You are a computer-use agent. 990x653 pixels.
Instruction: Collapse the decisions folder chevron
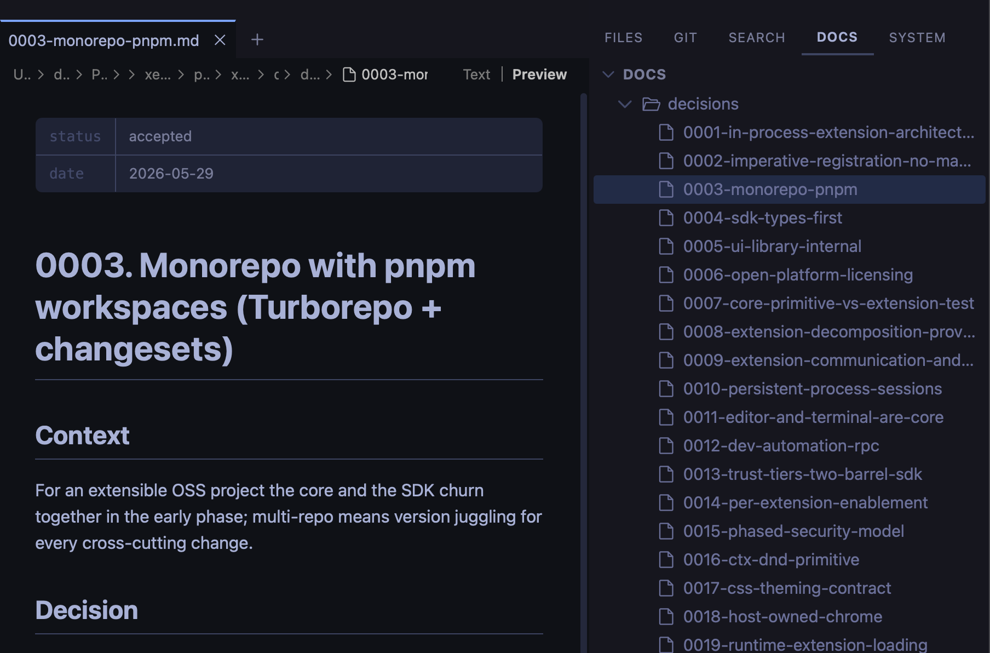(625, 104)
